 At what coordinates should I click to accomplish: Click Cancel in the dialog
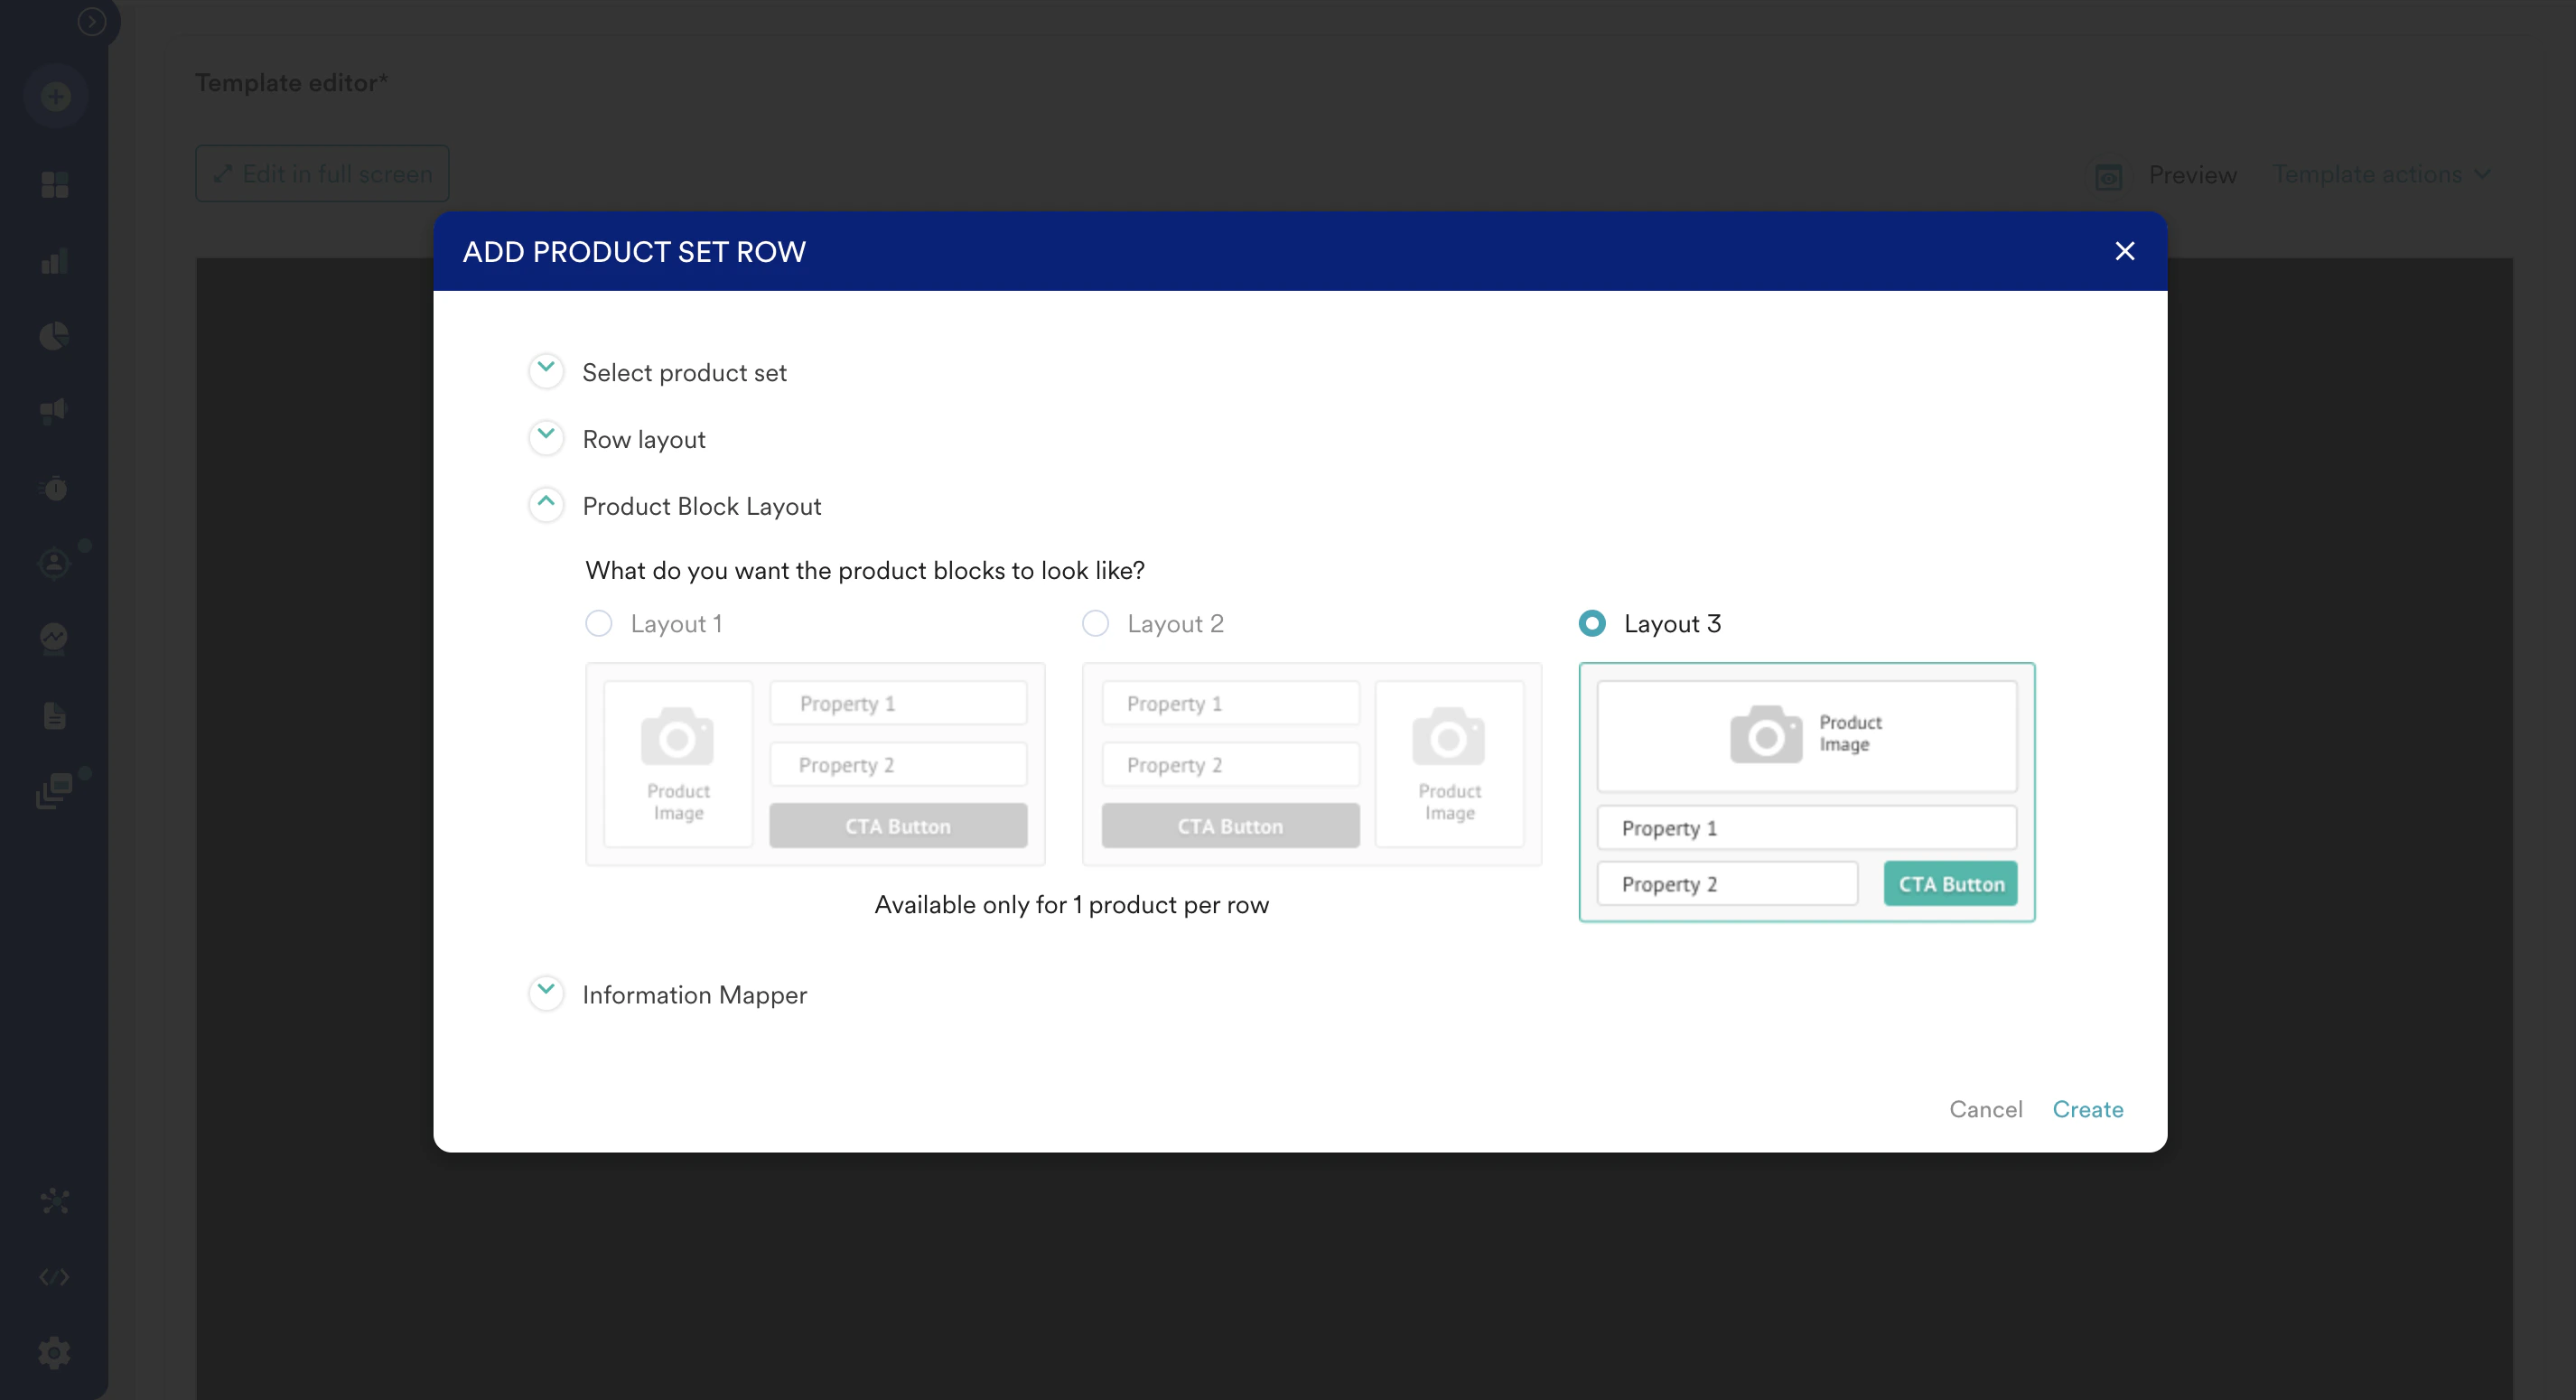(x=1985, y=1109)
